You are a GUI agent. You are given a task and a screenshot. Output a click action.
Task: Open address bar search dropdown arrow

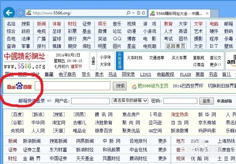(x=133, y=13)
